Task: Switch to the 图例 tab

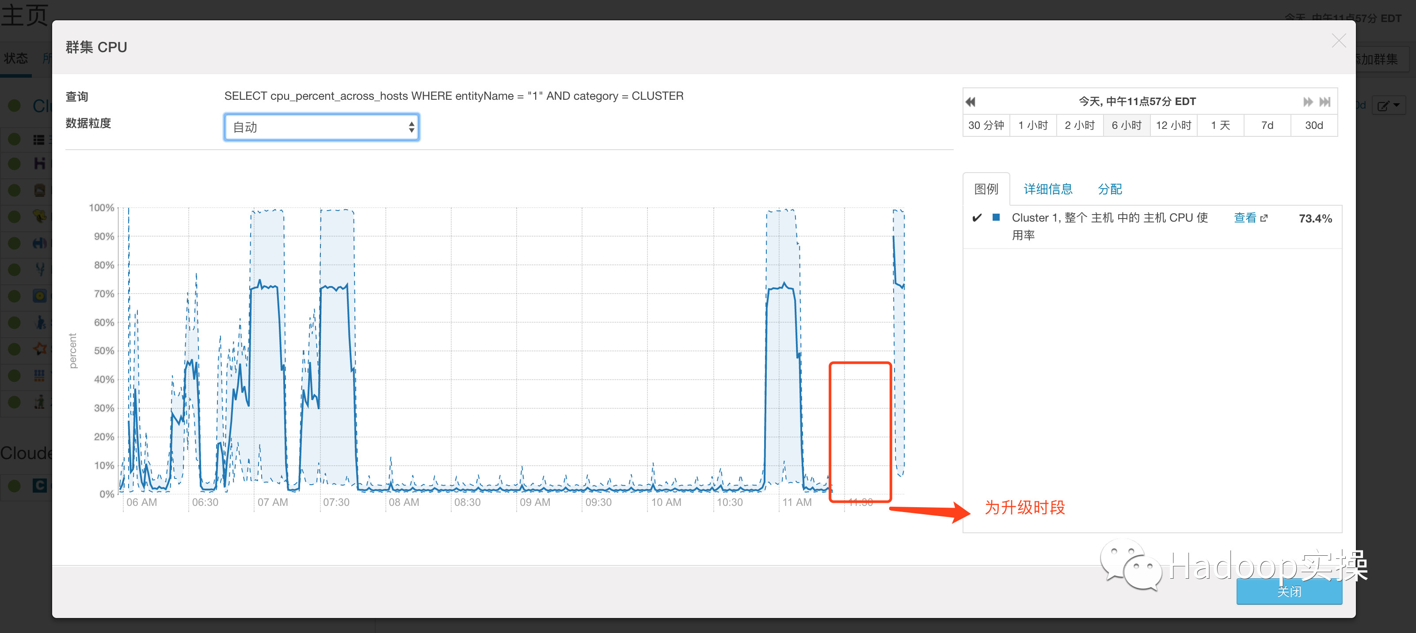Action: [986, 189]
